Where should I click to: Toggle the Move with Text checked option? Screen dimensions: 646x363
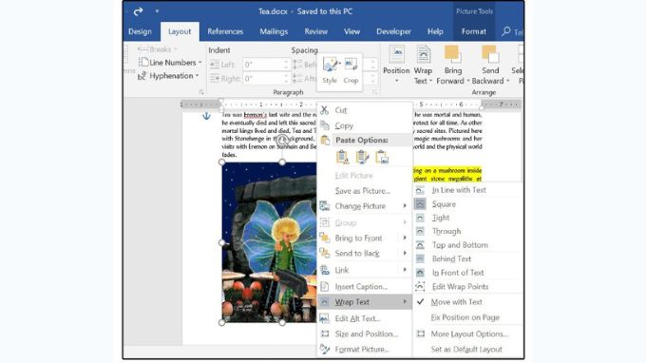coord(467,302)
